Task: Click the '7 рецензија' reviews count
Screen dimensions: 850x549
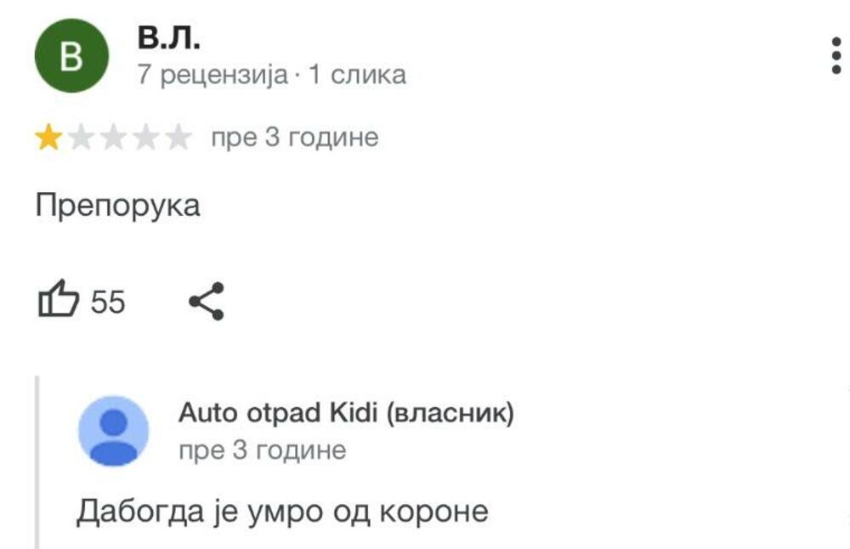Action: point(212,74)
